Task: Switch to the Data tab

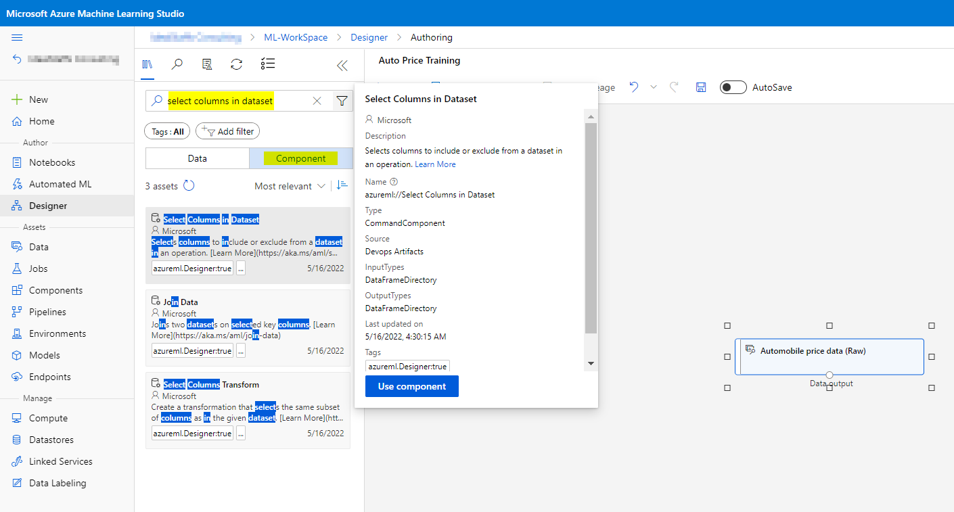Action: (198, 158)
